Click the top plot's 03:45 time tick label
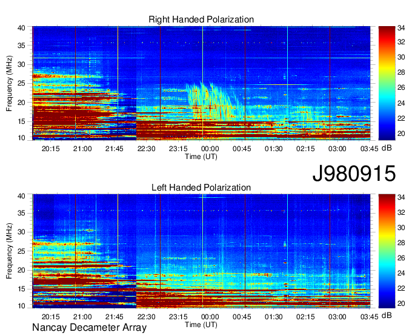Image resolution: width=412 pixels, height=335 pixels. pyautogui.click(x=369, y=149)
